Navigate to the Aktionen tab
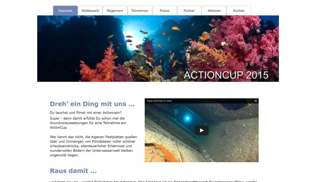This screenshot has height=182, width=324. (214, 11)
